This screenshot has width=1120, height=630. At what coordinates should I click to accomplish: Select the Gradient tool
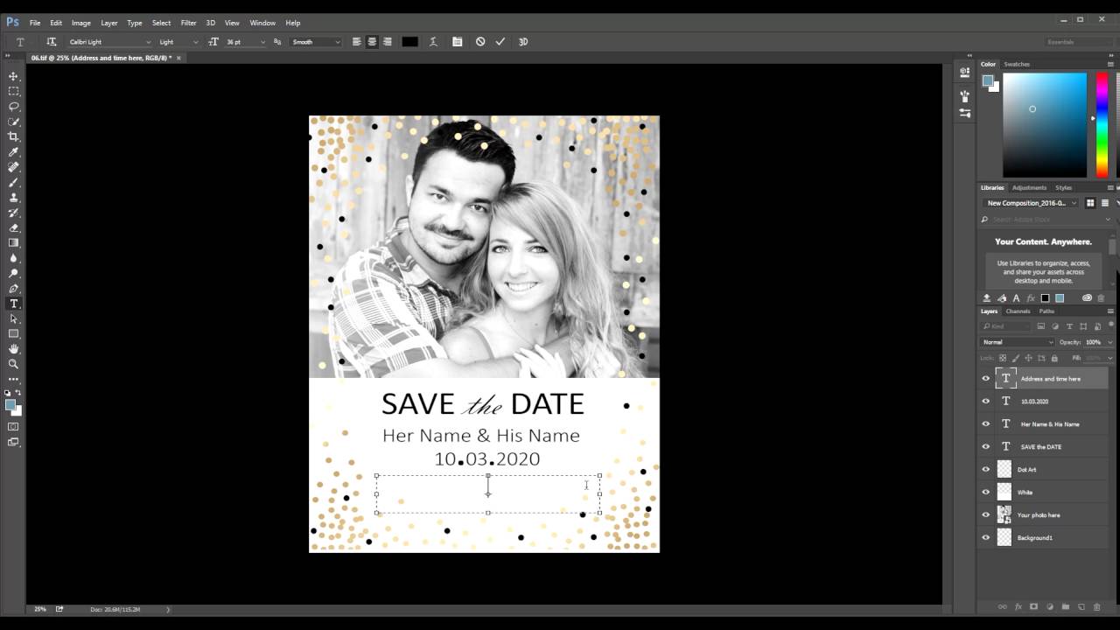coord(13,242)
